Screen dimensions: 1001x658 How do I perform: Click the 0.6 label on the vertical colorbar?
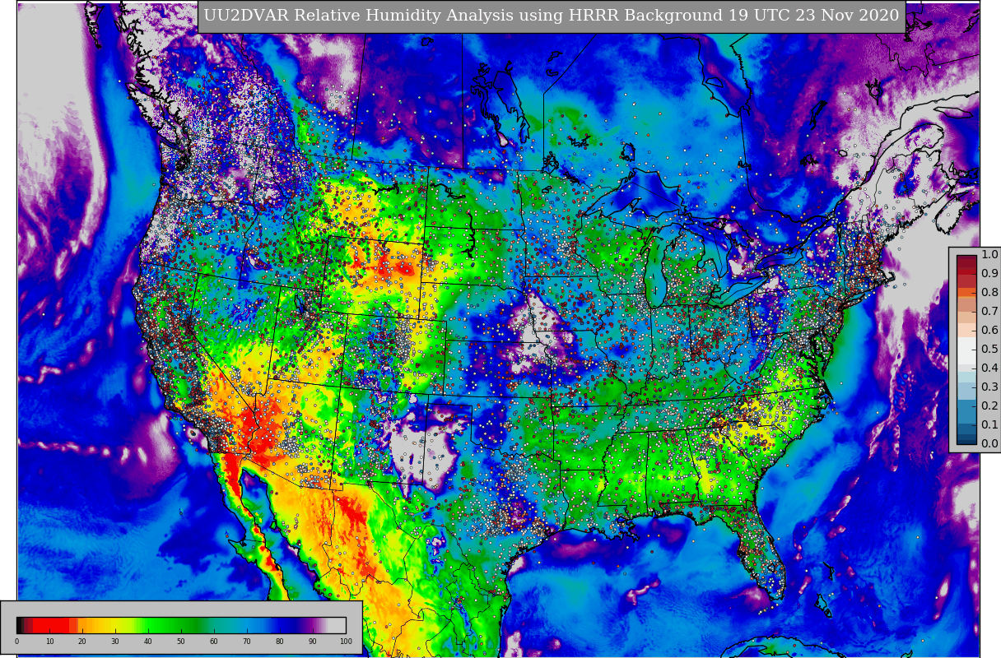click(x=990, y=331)
